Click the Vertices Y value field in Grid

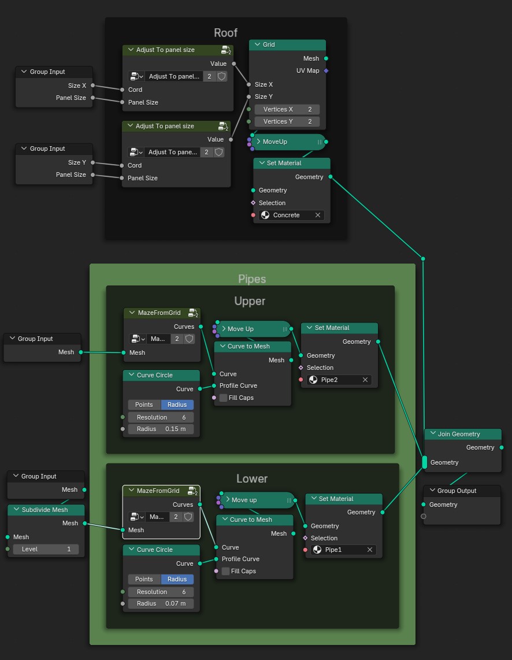pyautogui.click(x=287, y=121)
